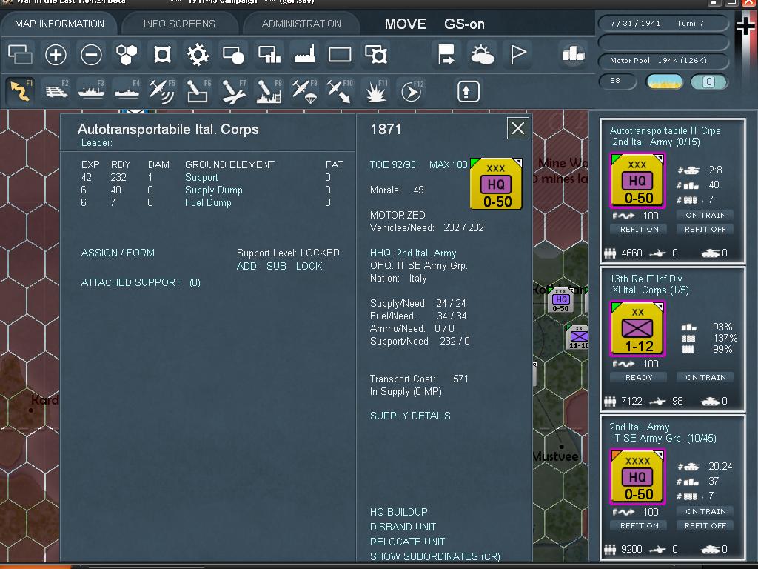Click DISBAND UNIT
758x569 pixels.
pos(403,527)
